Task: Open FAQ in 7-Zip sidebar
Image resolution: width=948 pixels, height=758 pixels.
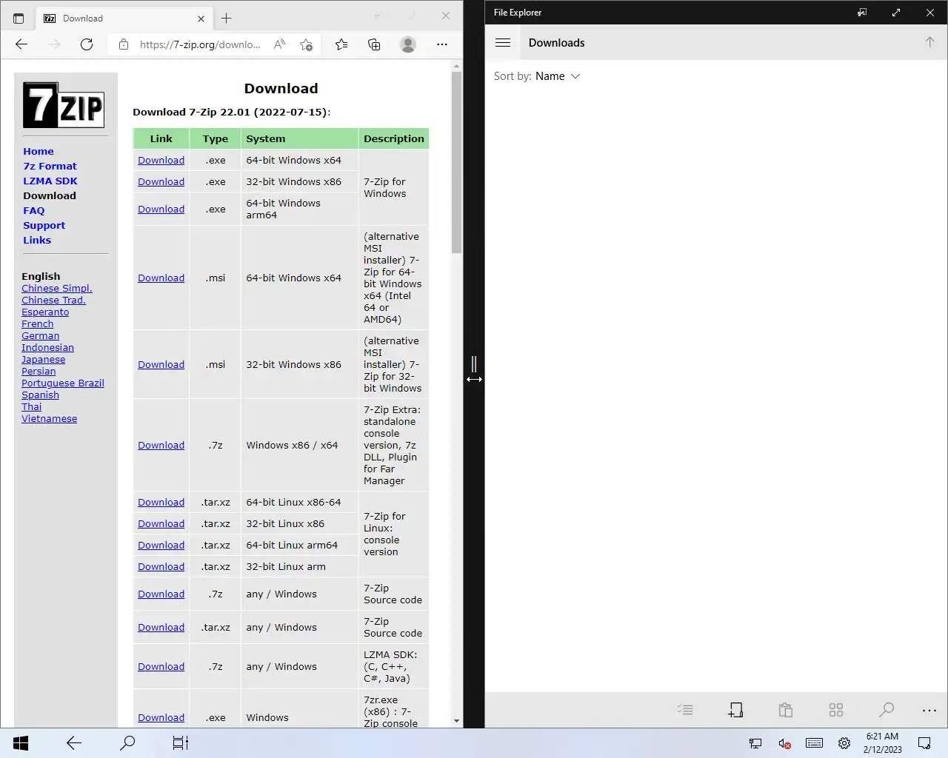Action: point(34,210)
